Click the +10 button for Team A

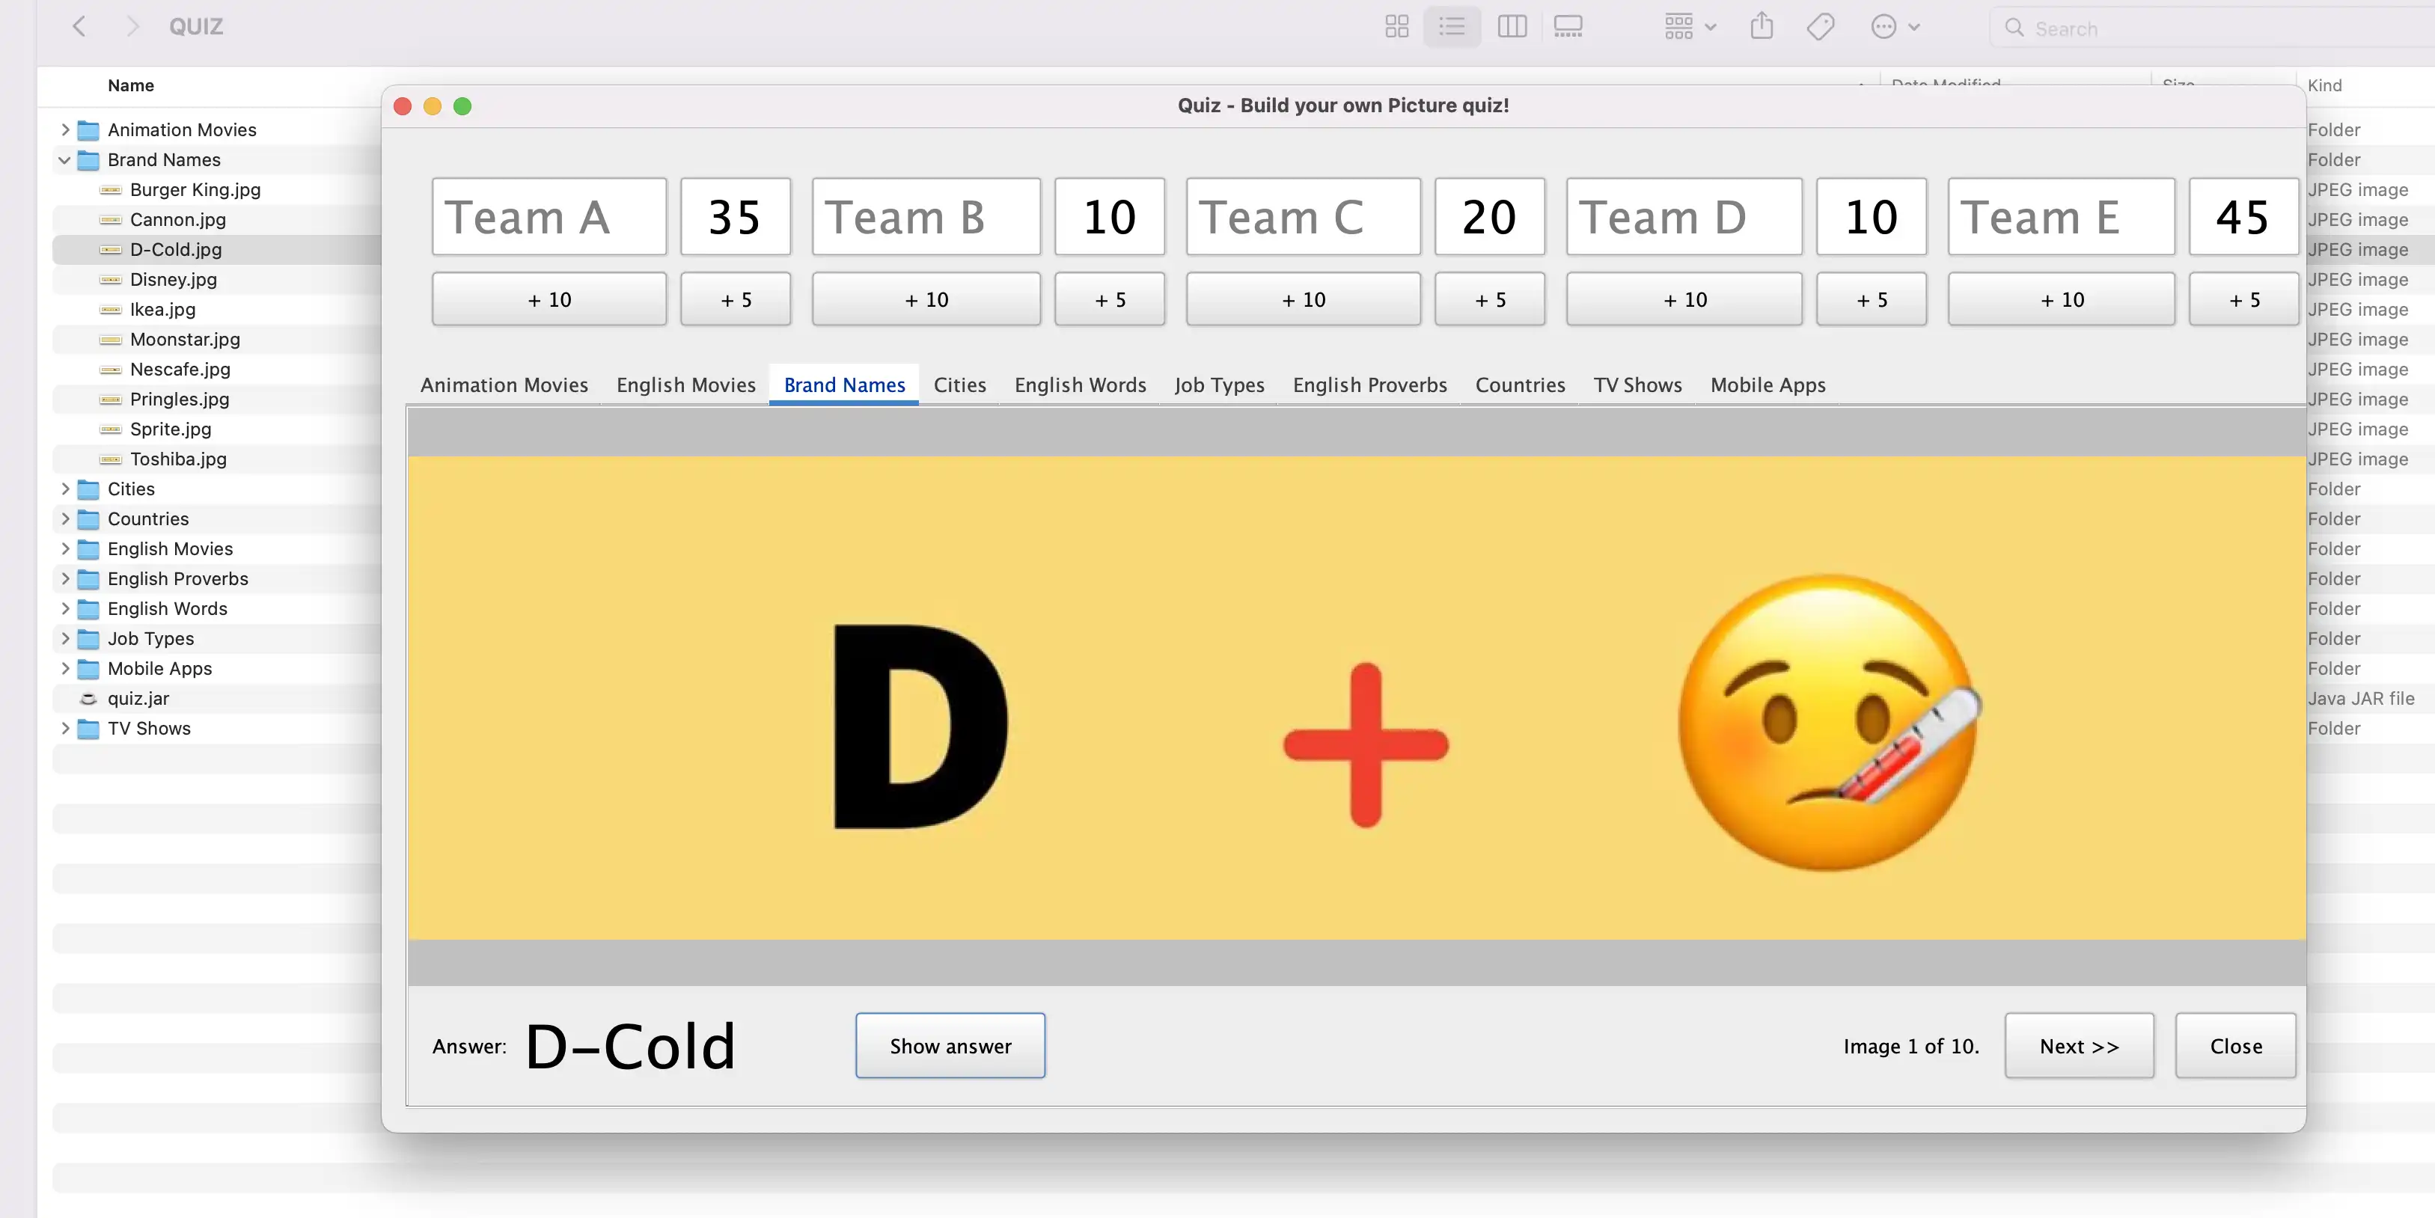[x=549, y=299]
